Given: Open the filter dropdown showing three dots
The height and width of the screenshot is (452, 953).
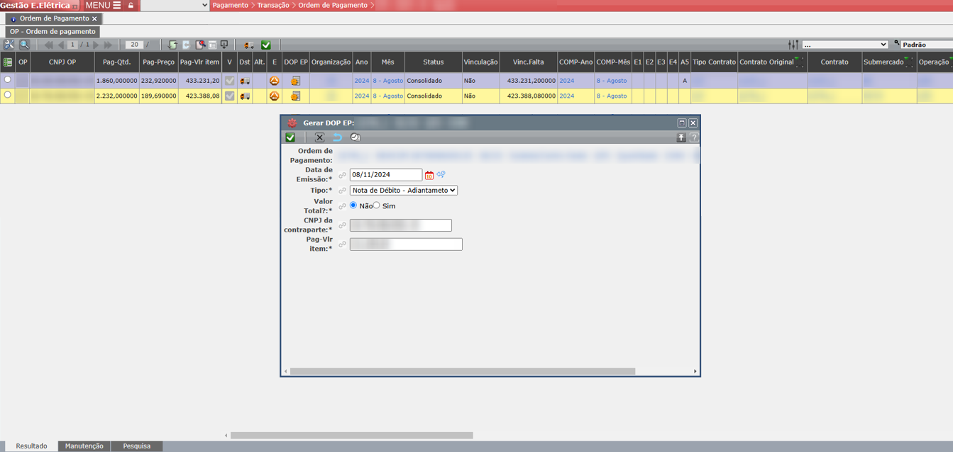Looking at the screenshot, I should coord(844,45).
